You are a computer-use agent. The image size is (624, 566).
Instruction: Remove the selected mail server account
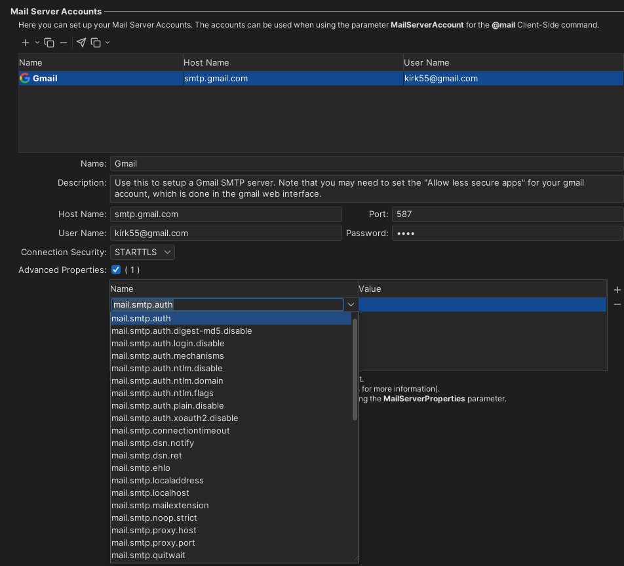(x=63, y=43)
